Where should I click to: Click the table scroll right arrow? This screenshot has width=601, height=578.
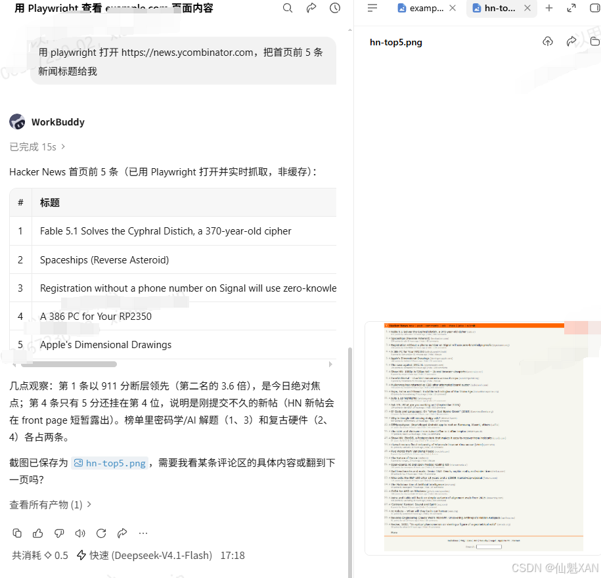tap(330, 364)
